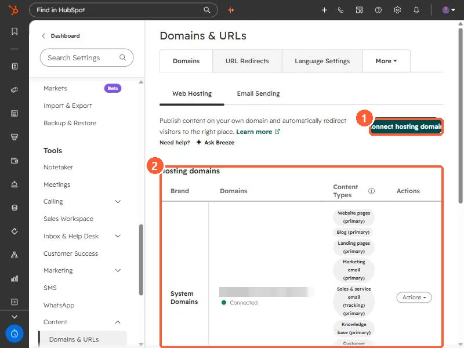This screenshot has height=348, width=464.
Task: Click the blue round timer button at bottom left
Action: tap(14, 334)
